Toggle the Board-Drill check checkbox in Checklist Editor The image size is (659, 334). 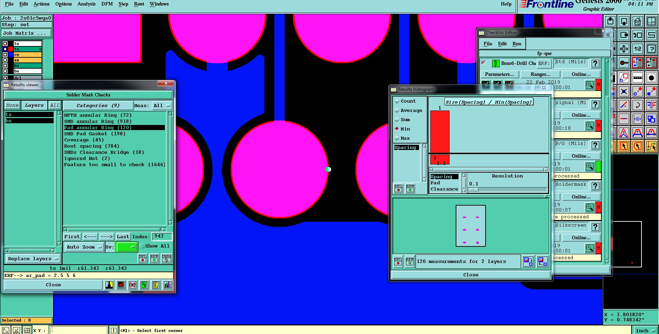point(484,62)
